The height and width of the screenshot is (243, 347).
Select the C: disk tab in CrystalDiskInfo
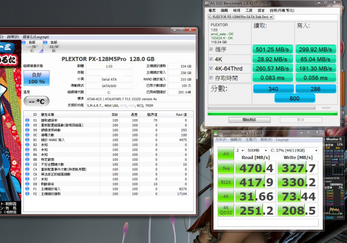[33, 47]
